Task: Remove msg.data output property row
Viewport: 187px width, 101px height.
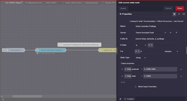Action: click(x=181, y=76)
